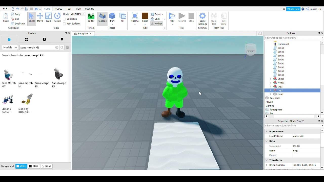Open the UI insert tool
The image size is (324, 182).
[x=122, y=18]
